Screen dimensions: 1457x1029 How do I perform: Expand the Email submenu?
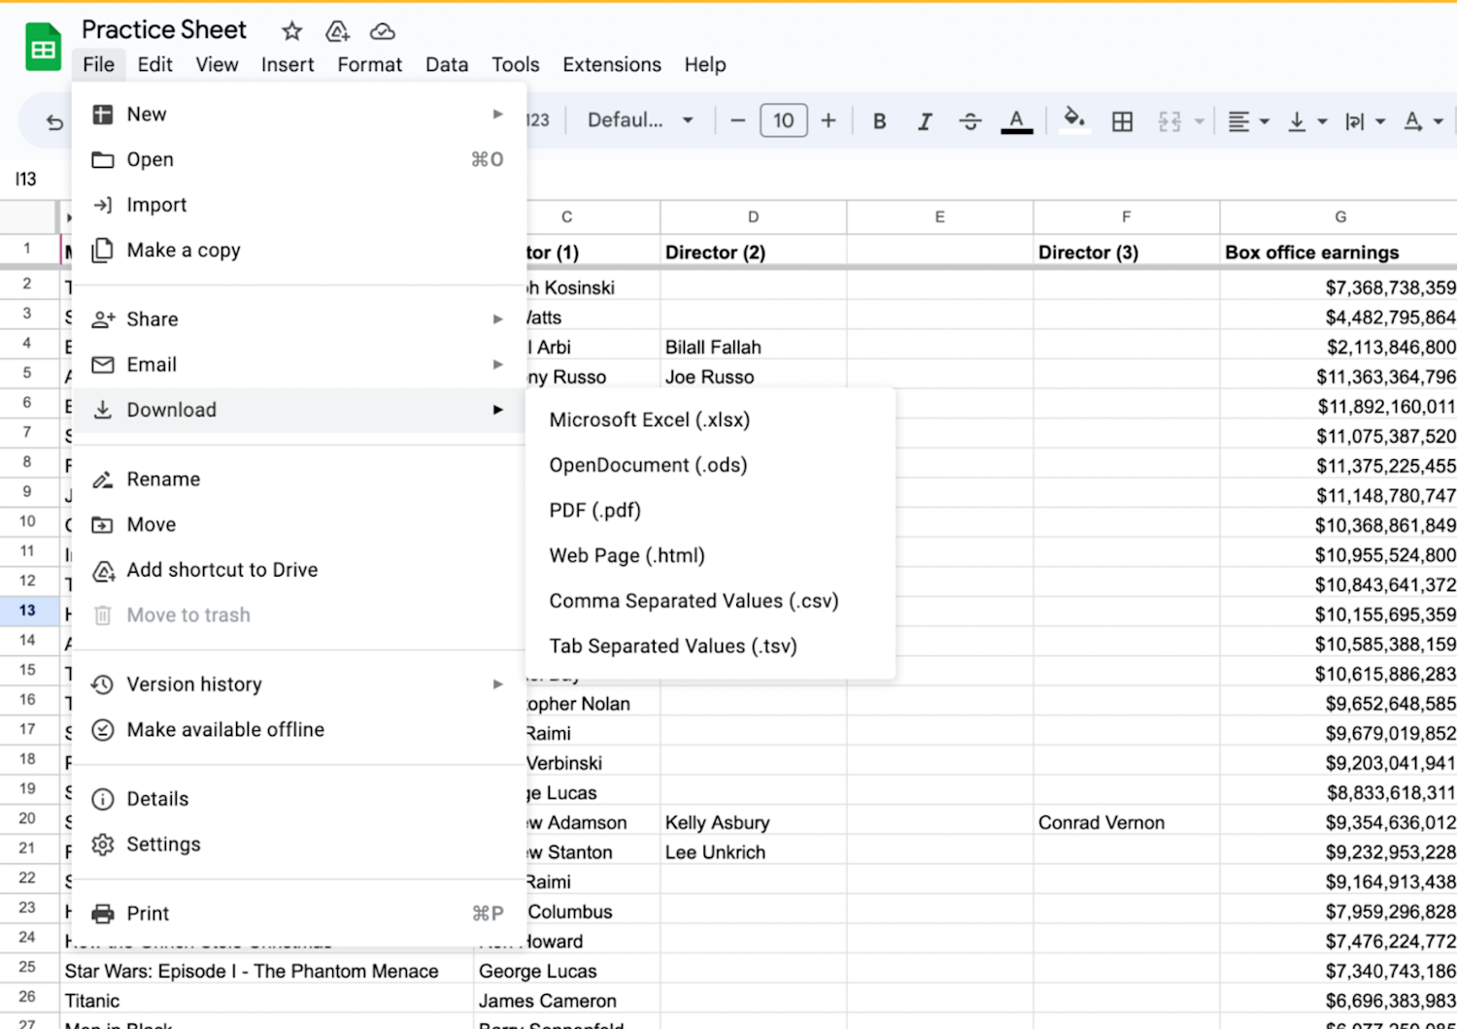pyautogui.click(x=299, y=365)
